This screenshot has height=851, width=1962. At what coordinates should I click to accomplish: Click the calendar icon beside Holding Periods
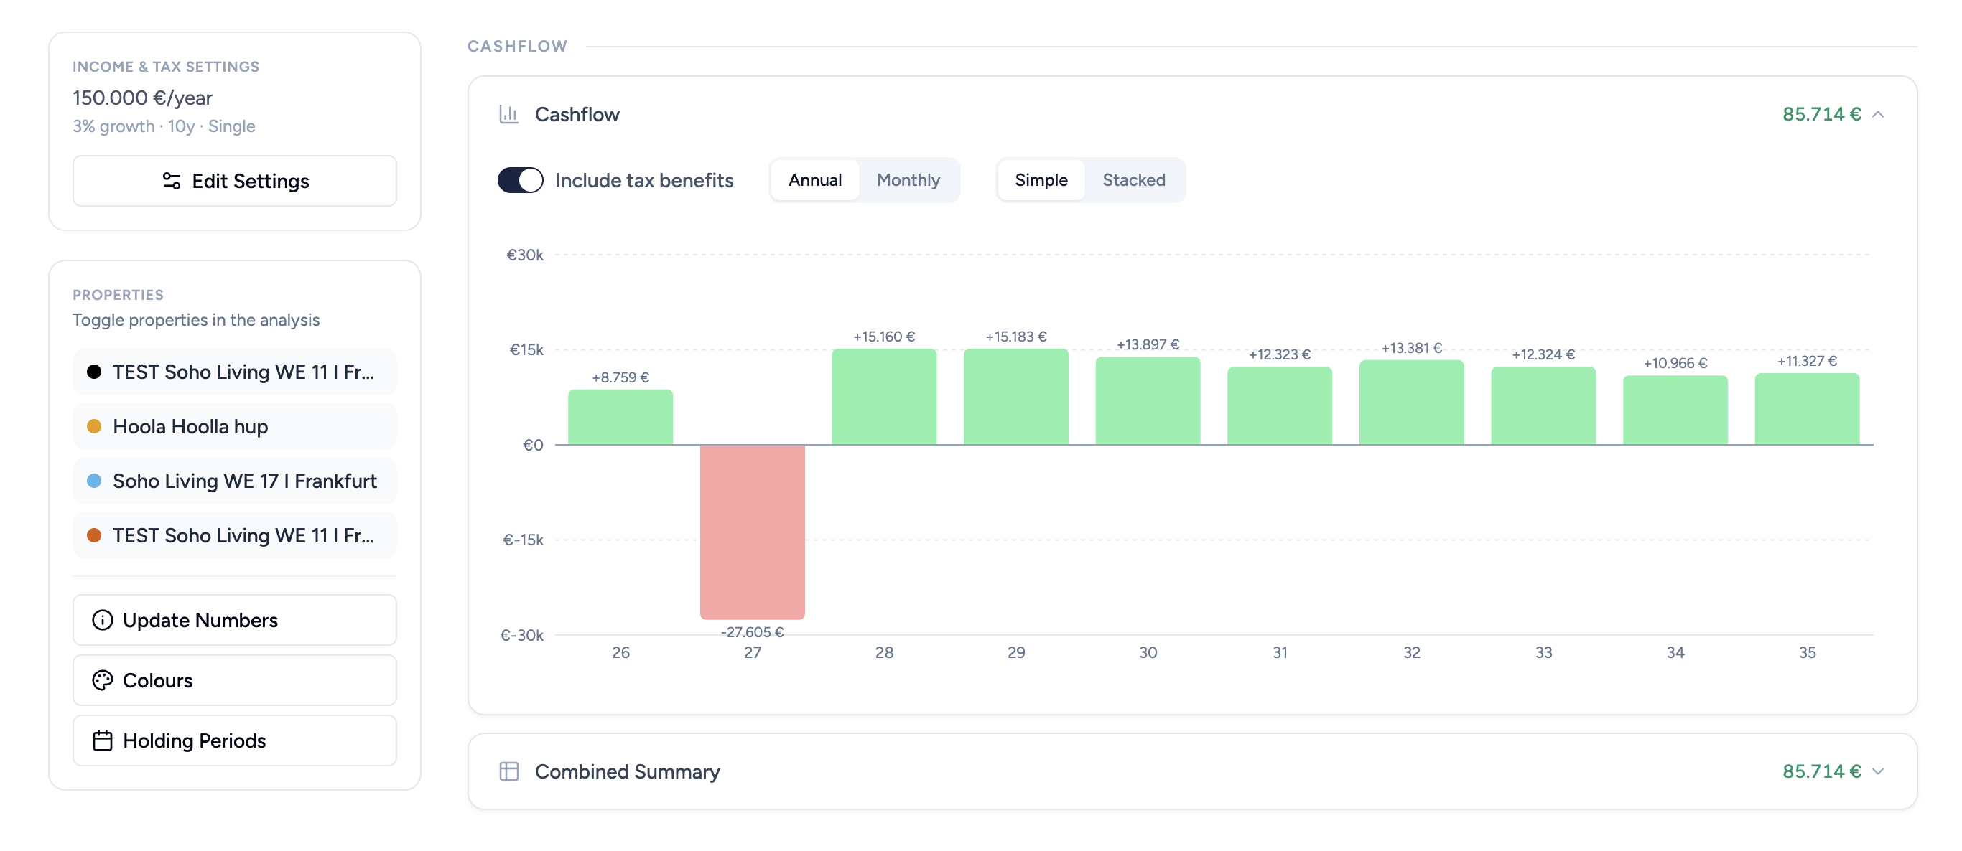tap(103, 740)
